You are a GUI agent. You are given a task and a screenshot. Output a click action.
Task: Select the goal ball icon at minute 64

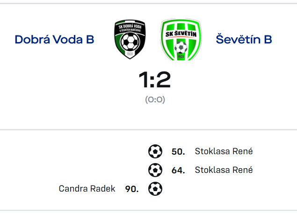(155, 170)
